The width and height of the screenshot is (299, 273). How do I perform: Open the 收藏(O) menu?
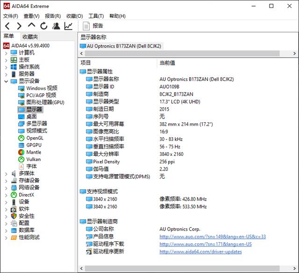(75, 16)
